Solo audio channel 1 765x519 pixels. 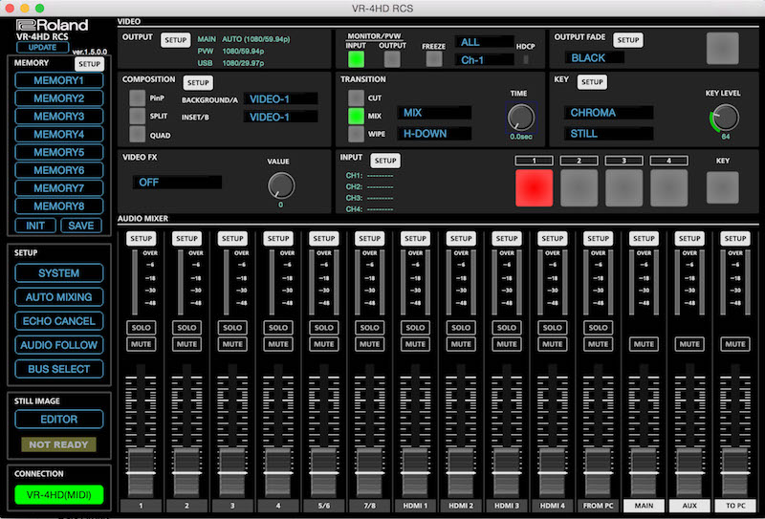[141, 328]
